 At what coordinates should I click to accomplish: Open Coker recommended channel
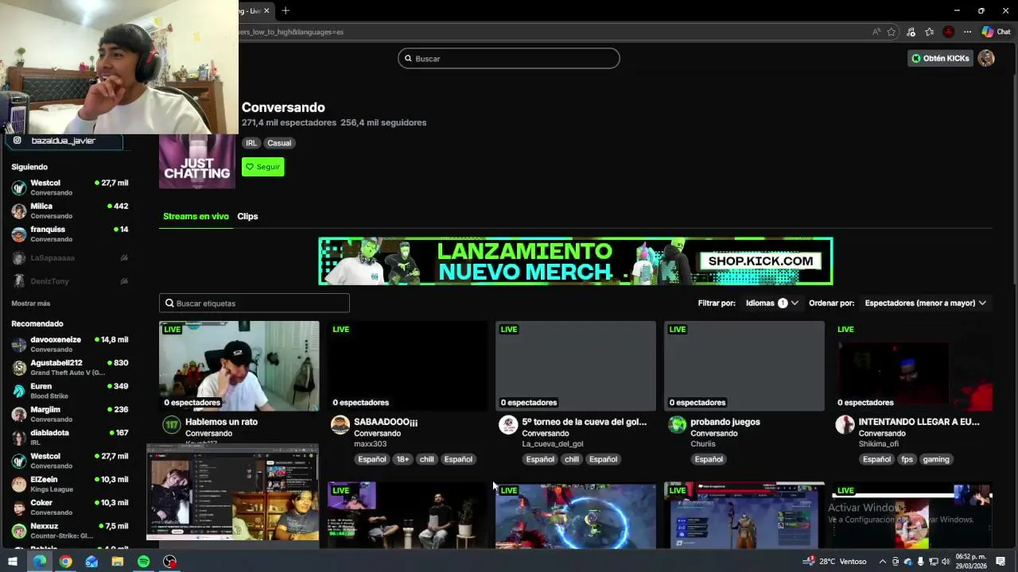pos(70,507)
